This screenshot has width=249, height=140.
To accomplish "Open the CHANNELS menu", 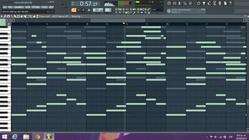I will 19,7.
